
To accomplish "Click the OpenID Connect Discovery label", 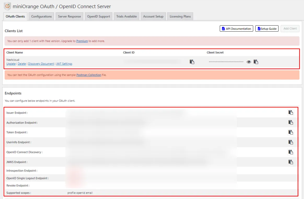I will (x=24, y=152).
